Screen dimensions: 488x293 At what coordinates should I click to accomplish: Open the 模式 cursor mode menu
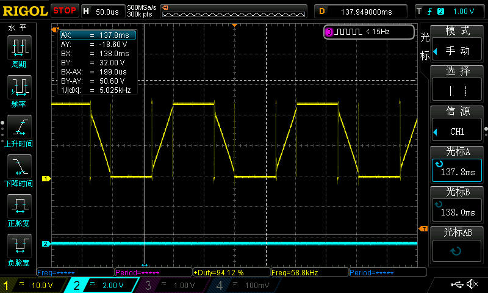point(457,42)
